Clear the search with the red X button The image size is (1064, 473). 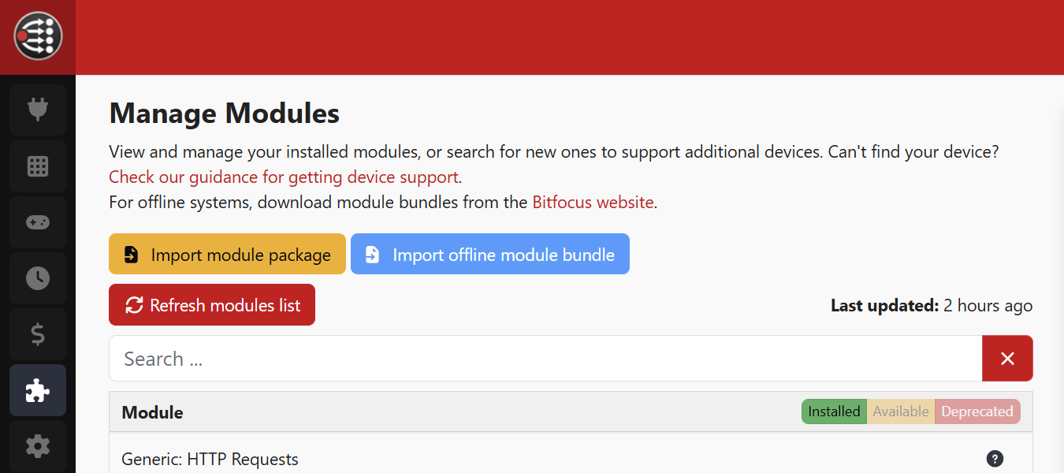[x=1007, y=359]
